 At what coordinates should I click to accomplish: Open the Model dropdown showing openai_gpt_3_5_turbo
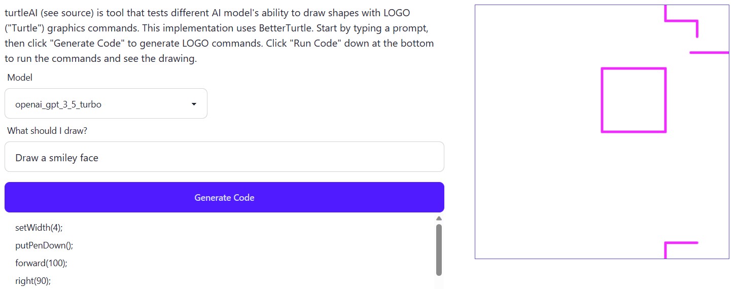105,104
